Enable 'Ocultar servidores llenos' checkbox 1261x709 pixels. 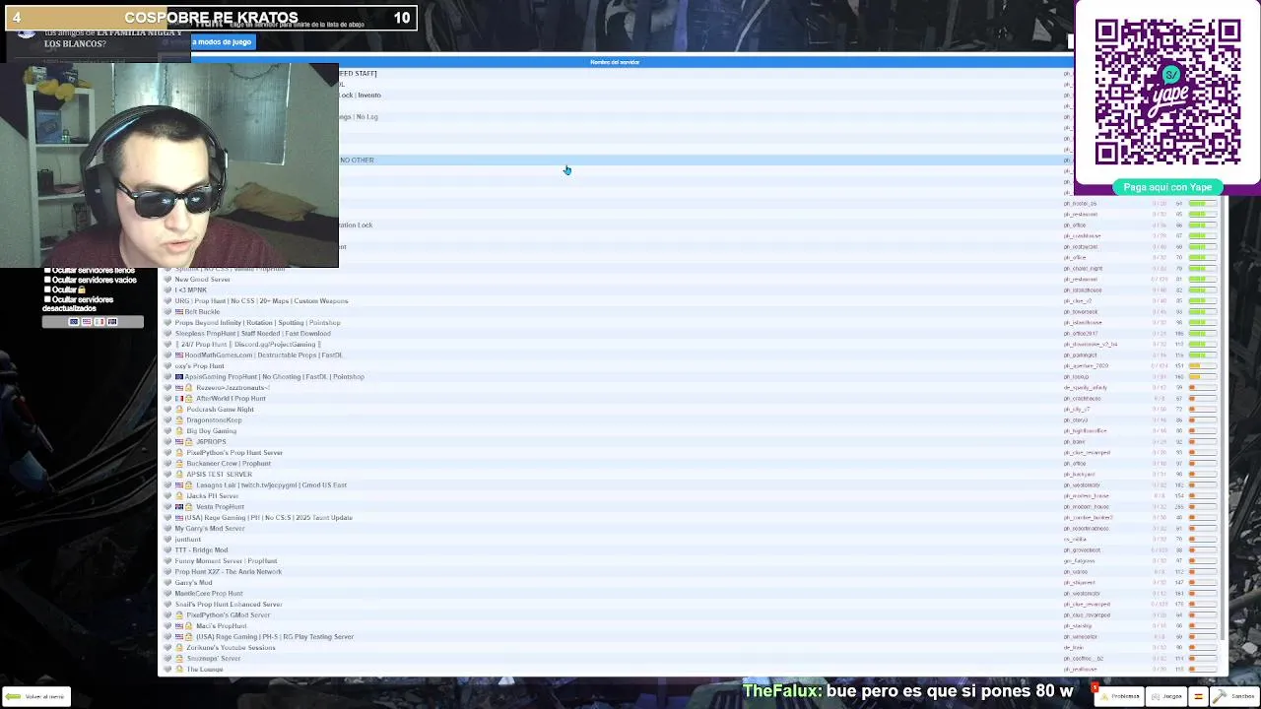(46, 270)
